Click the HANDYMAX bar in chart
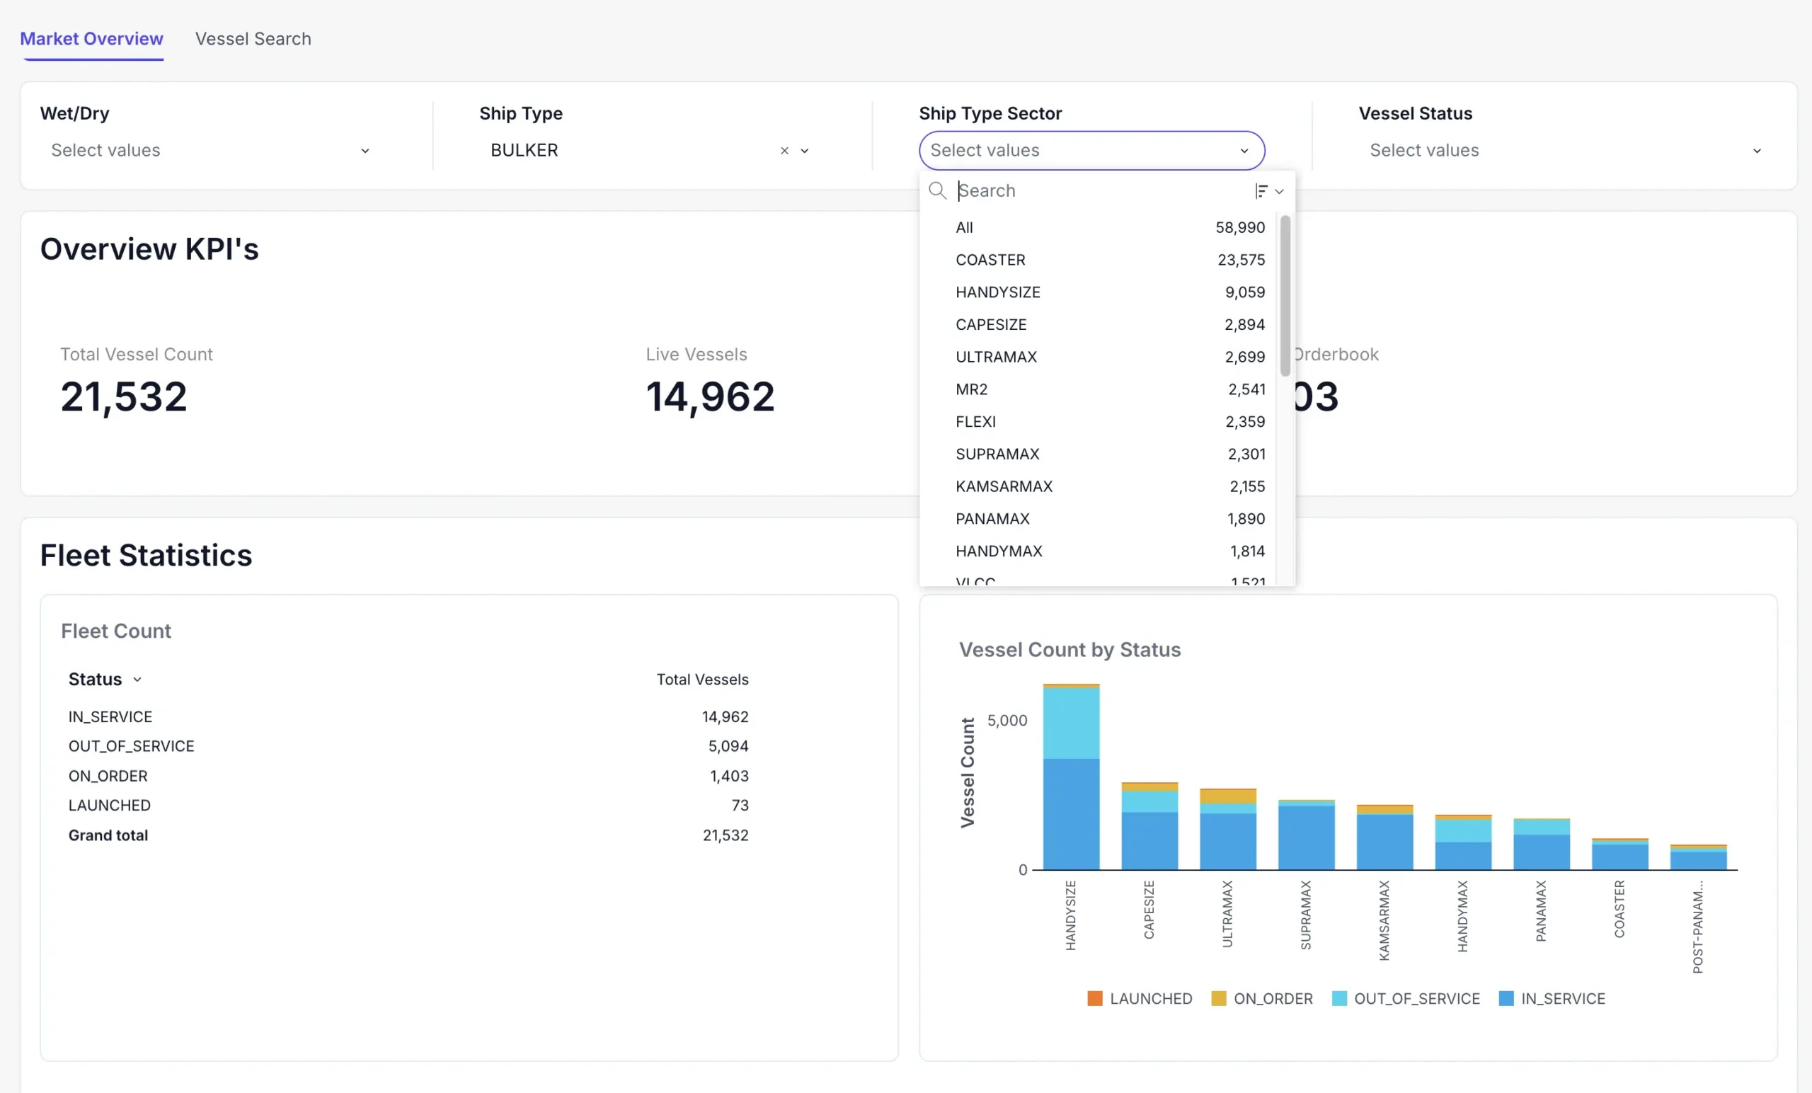Image resolution: width=1812 pixels, height=1093 pixels. pos(1462,842)
